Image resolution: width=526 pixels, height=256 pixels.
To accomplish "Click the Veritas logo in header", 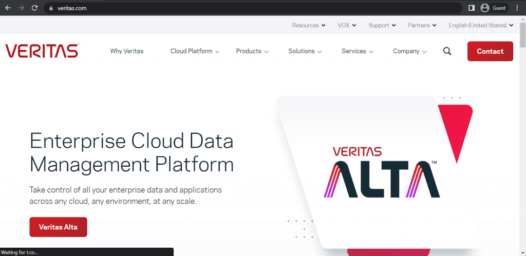I will (42, 51).
